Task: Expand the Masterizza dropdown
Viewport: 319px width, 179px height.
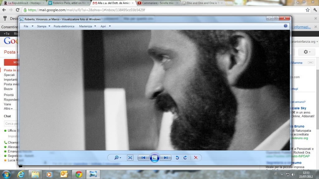Action: [87, 26]
